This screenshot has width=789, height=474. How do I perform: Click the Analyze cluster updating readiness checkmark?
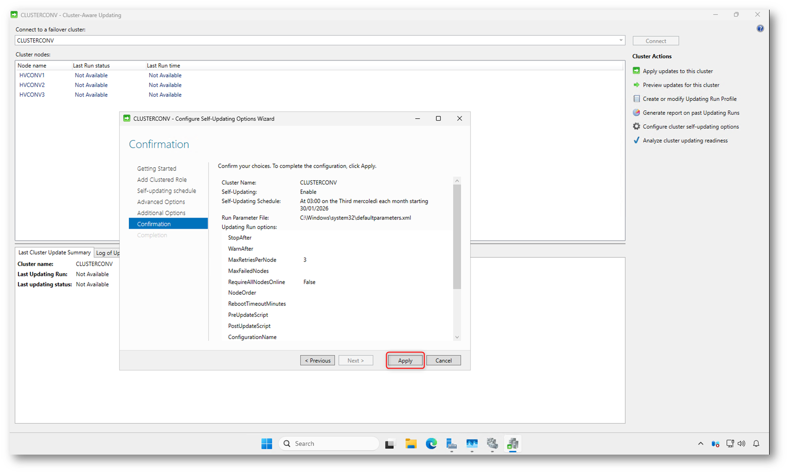(x=636, y=140)
